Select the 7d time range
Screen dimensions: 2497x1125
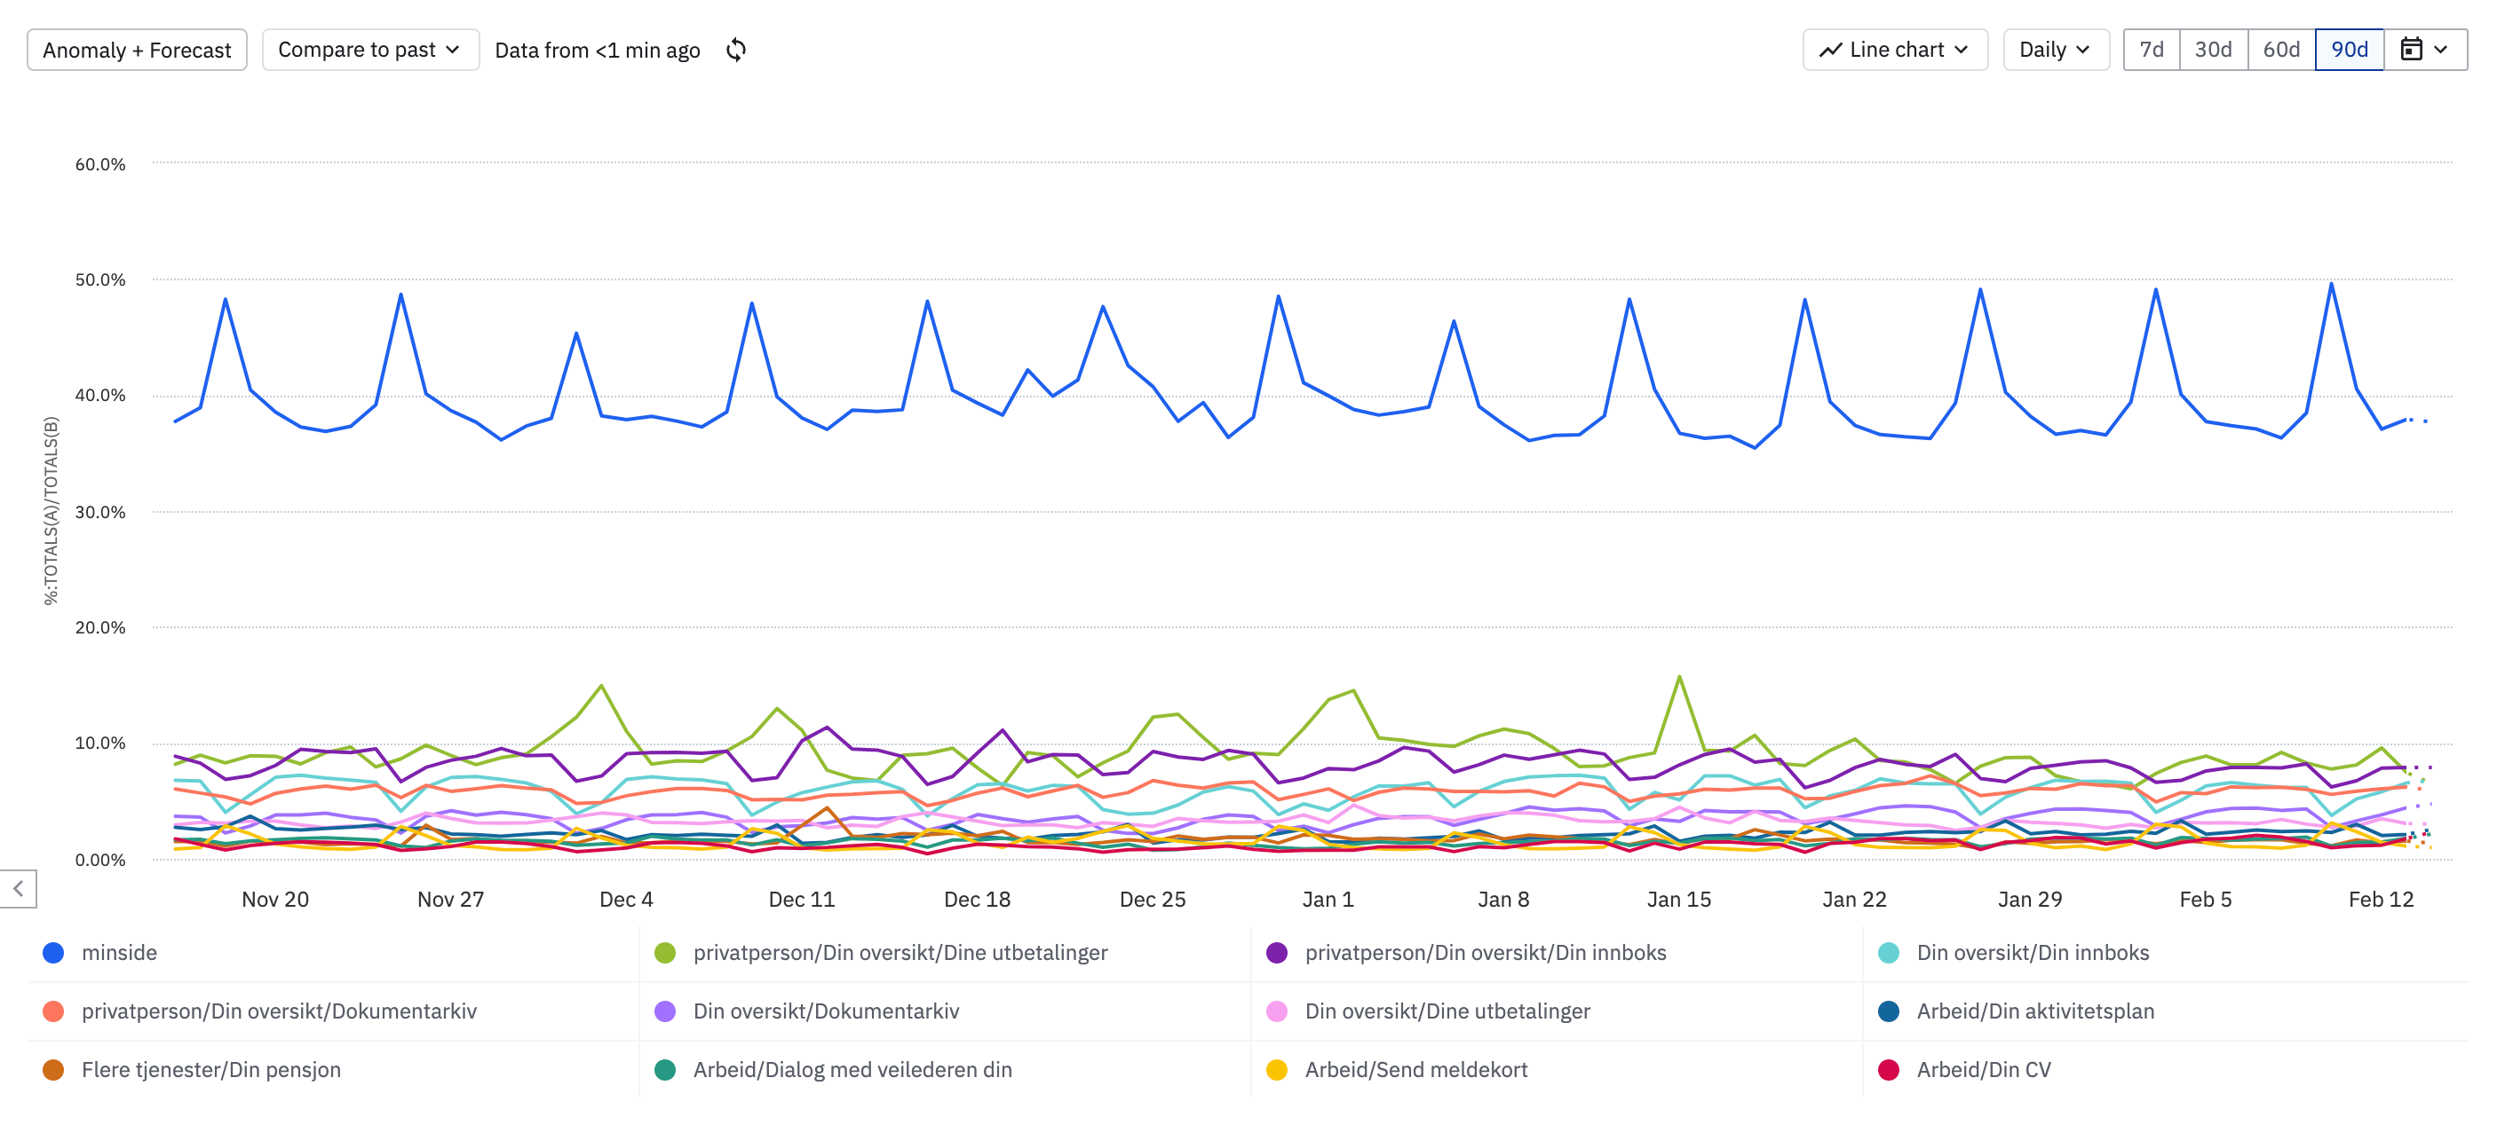(x=2150, y=50)
